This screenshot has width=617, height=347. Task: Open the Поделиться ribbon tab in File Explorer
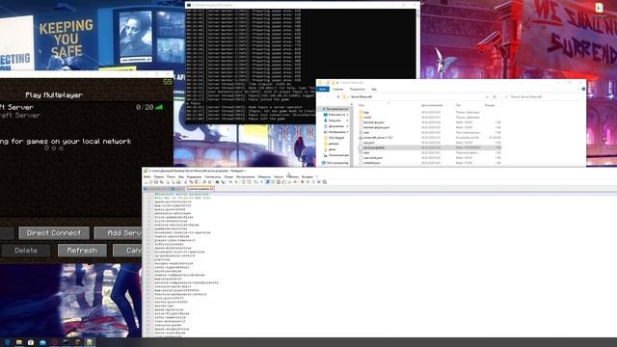click(358, 90)
